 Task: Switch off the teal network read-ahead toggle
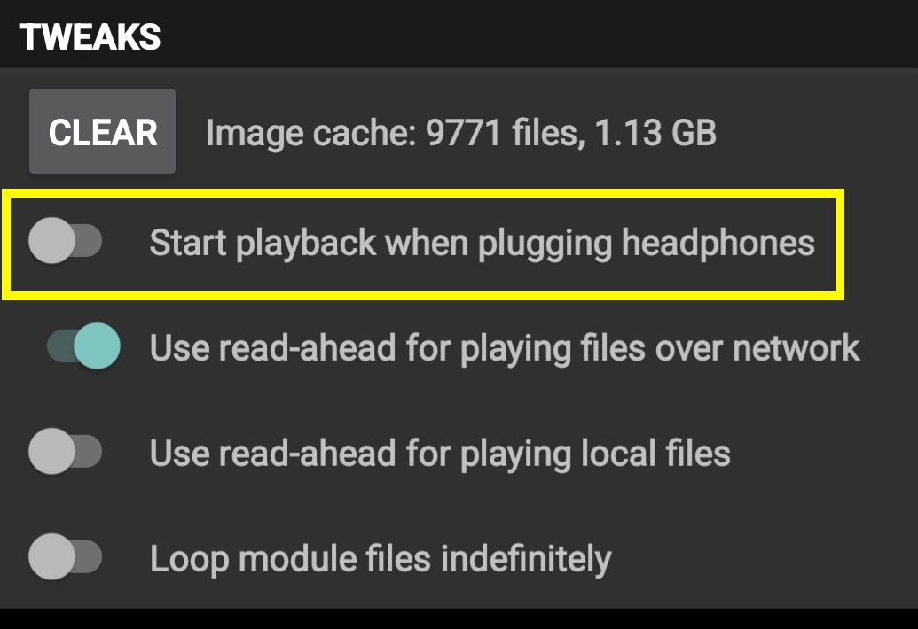pos(83,346)
